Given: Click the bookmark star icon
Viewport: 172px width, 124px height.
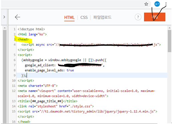Looking at the screenshot, I should (146, 4).
